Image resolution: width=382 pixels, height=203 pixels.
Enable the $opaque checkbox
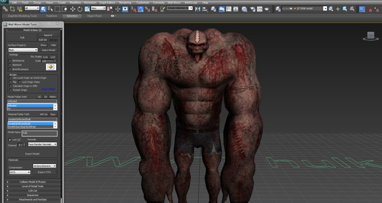coord(10,65)
